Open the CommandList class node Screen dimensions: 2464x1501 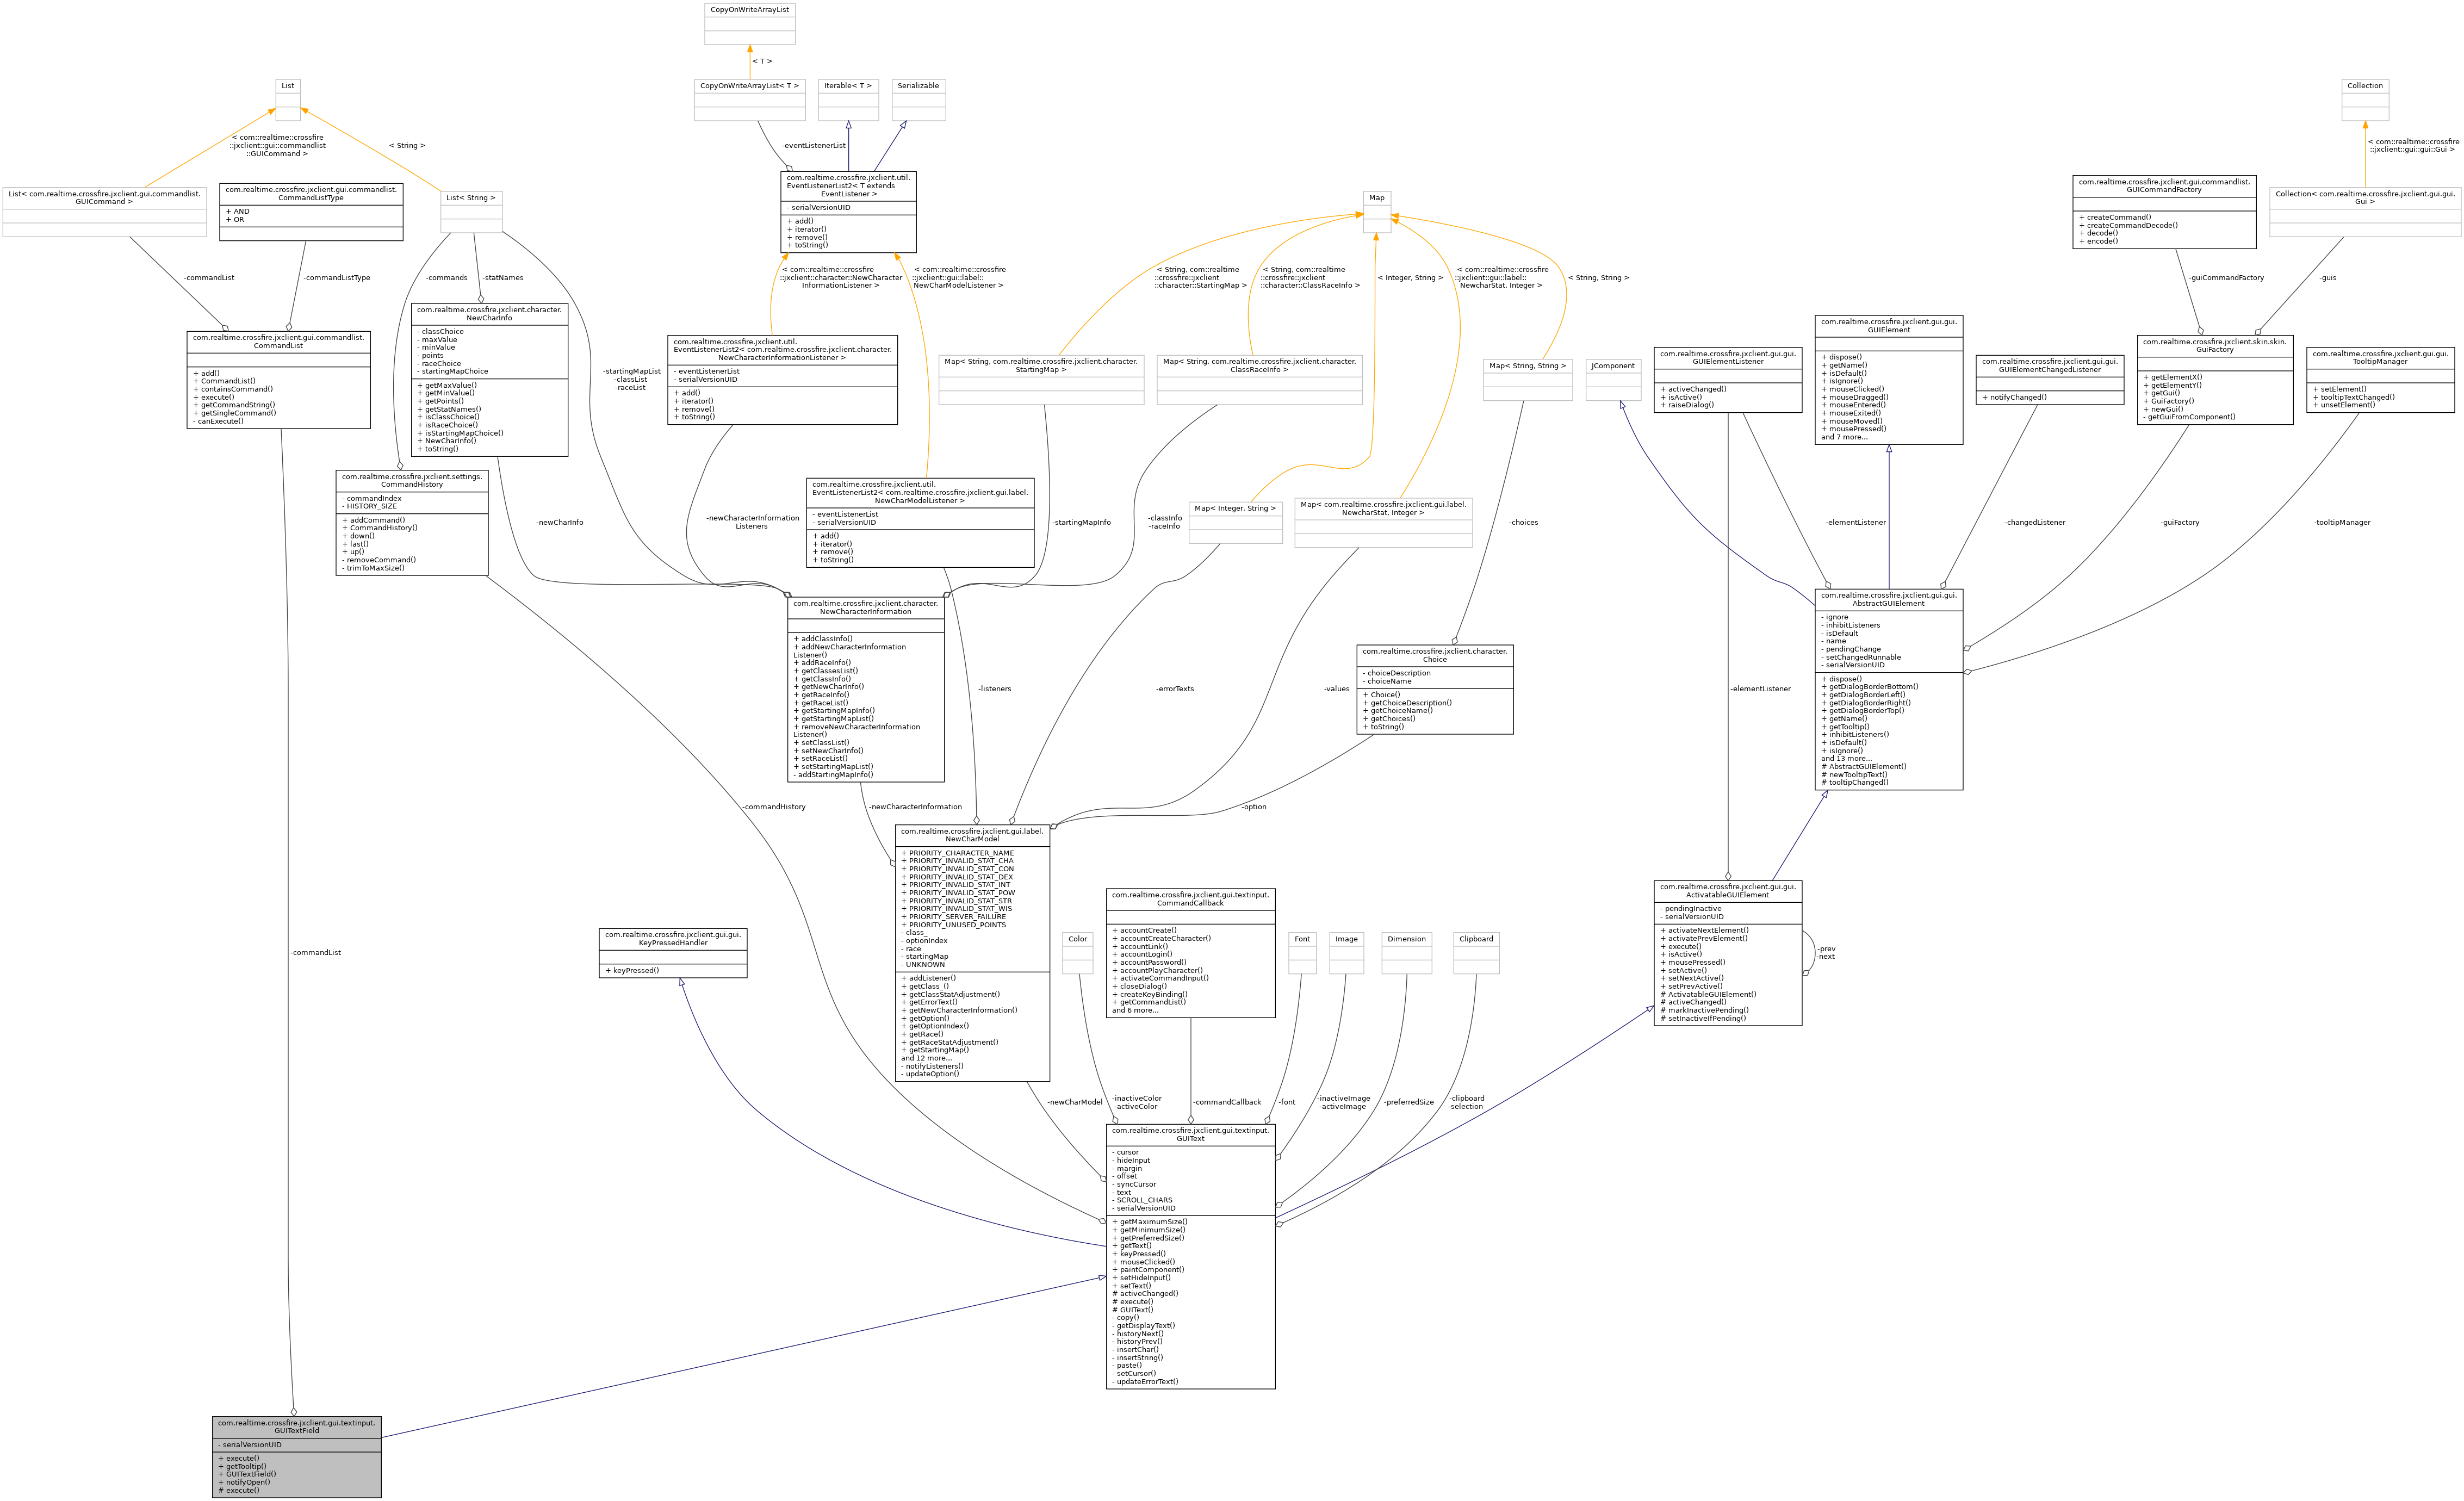278,380
